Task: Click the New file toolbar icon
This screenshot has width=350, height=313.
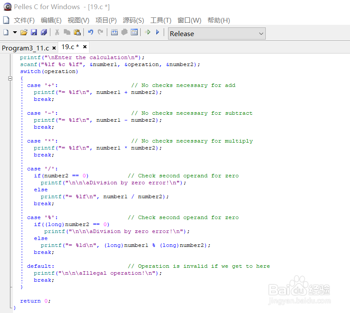Action: click(x=6, y=33)
